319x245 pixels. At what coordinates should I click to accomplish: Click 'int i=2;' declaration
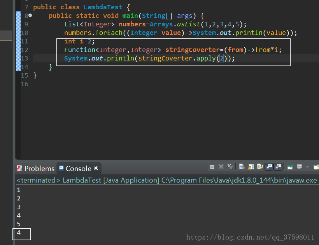[x=79, y=41]
